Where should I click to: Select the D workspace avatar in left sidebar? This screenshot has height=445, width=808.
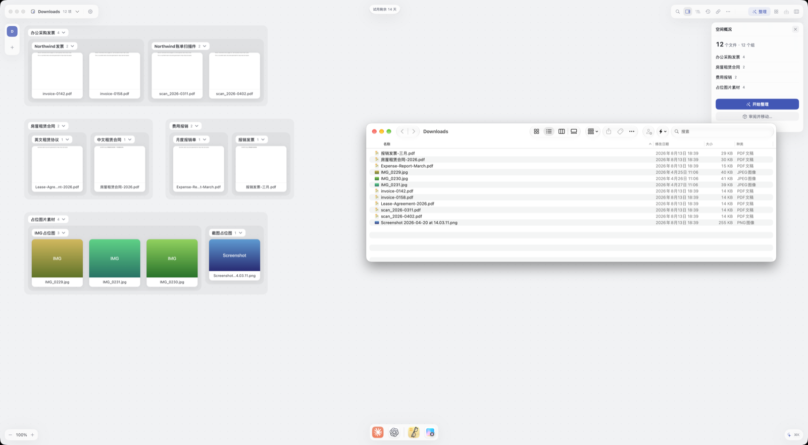point(12,31)
